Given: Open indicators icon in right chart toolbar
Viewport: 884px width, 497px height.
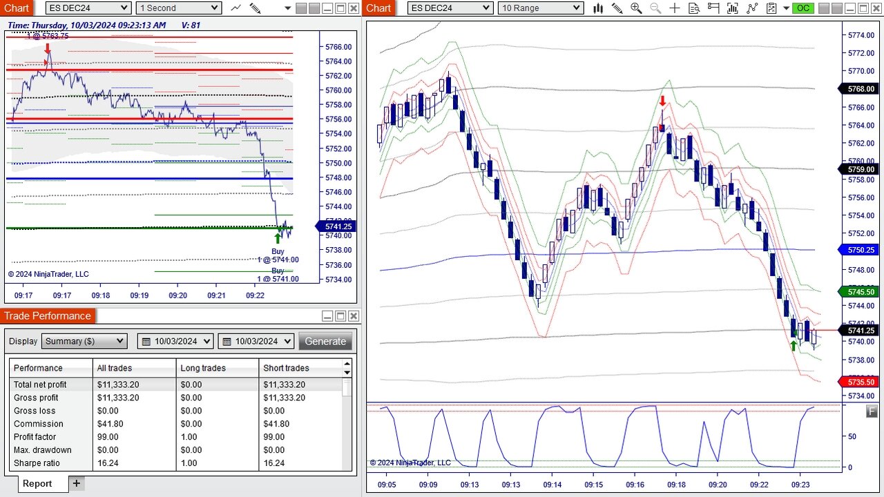Looking at the screenshot, I should [733, 8].
